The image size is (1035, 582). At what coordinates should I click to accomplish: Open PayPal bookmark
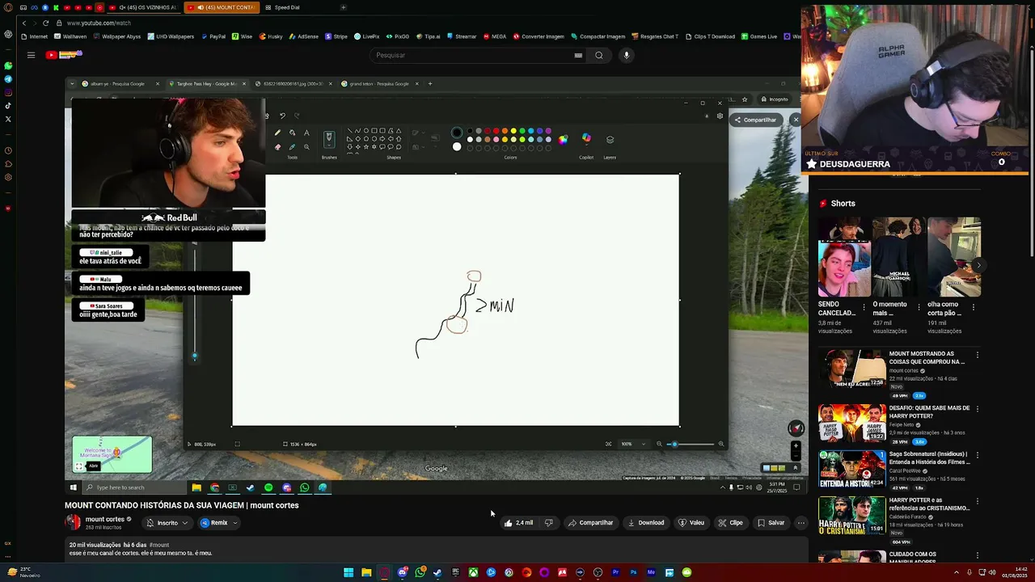[x=213, y=36]
